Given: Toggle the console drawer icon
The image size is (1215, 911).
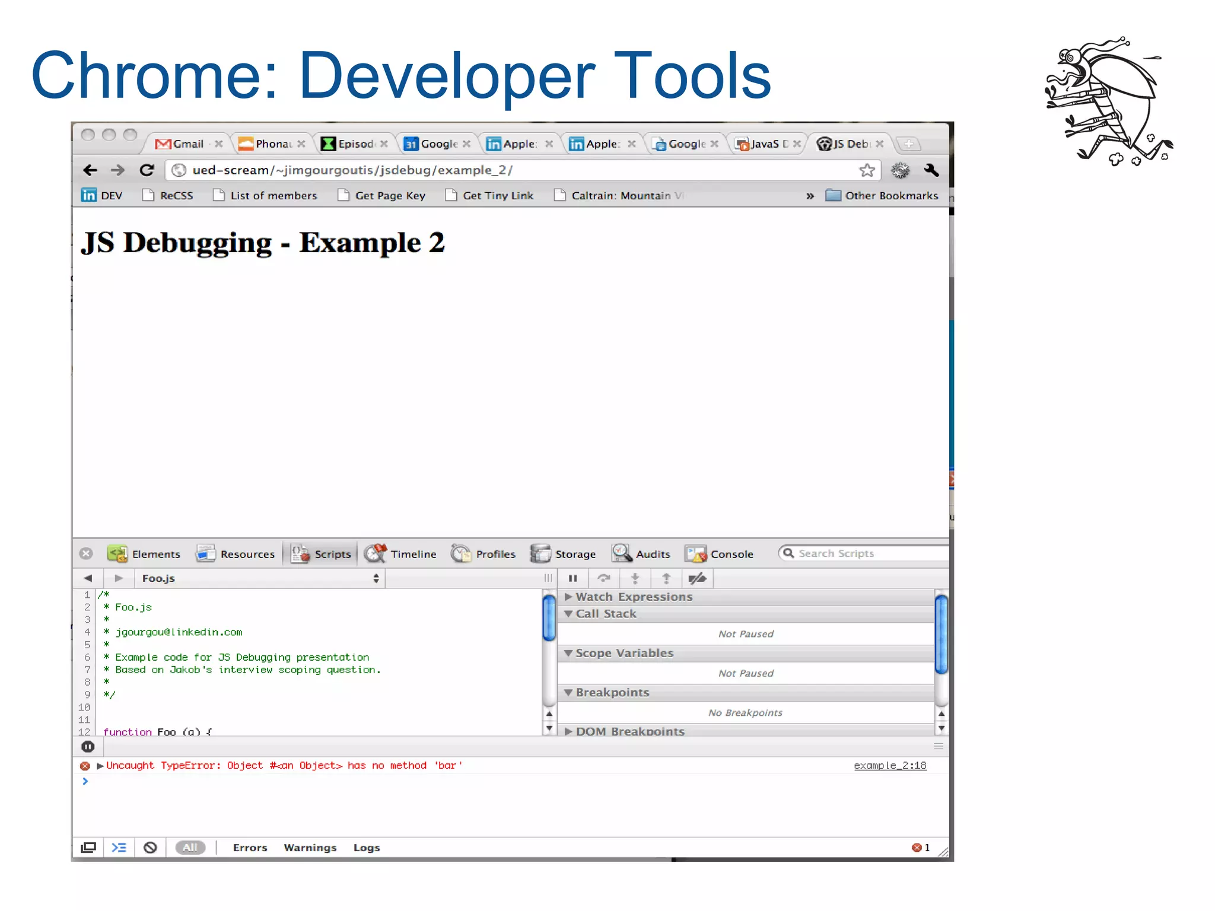Looking at the screenshot, I should [x=119, y=848].
